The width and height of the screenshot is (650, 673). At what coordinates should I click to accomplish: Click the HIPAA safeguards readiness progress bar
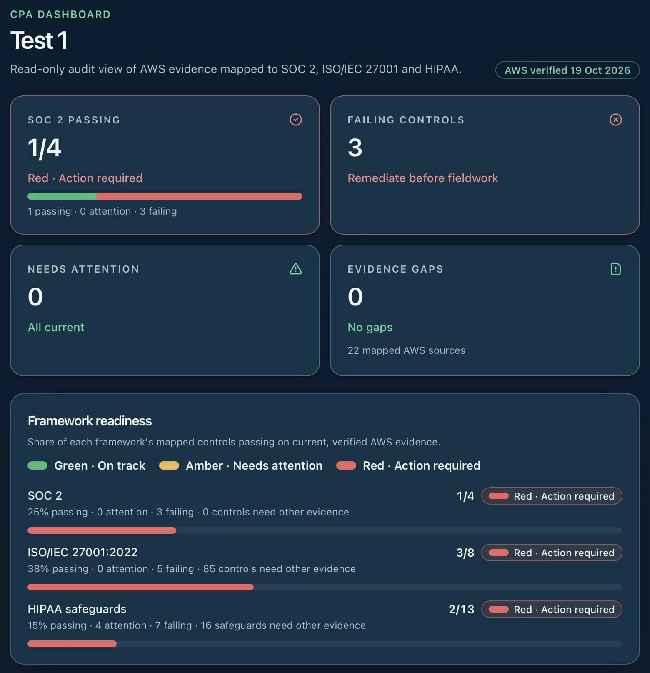click(x=325, y=644)
